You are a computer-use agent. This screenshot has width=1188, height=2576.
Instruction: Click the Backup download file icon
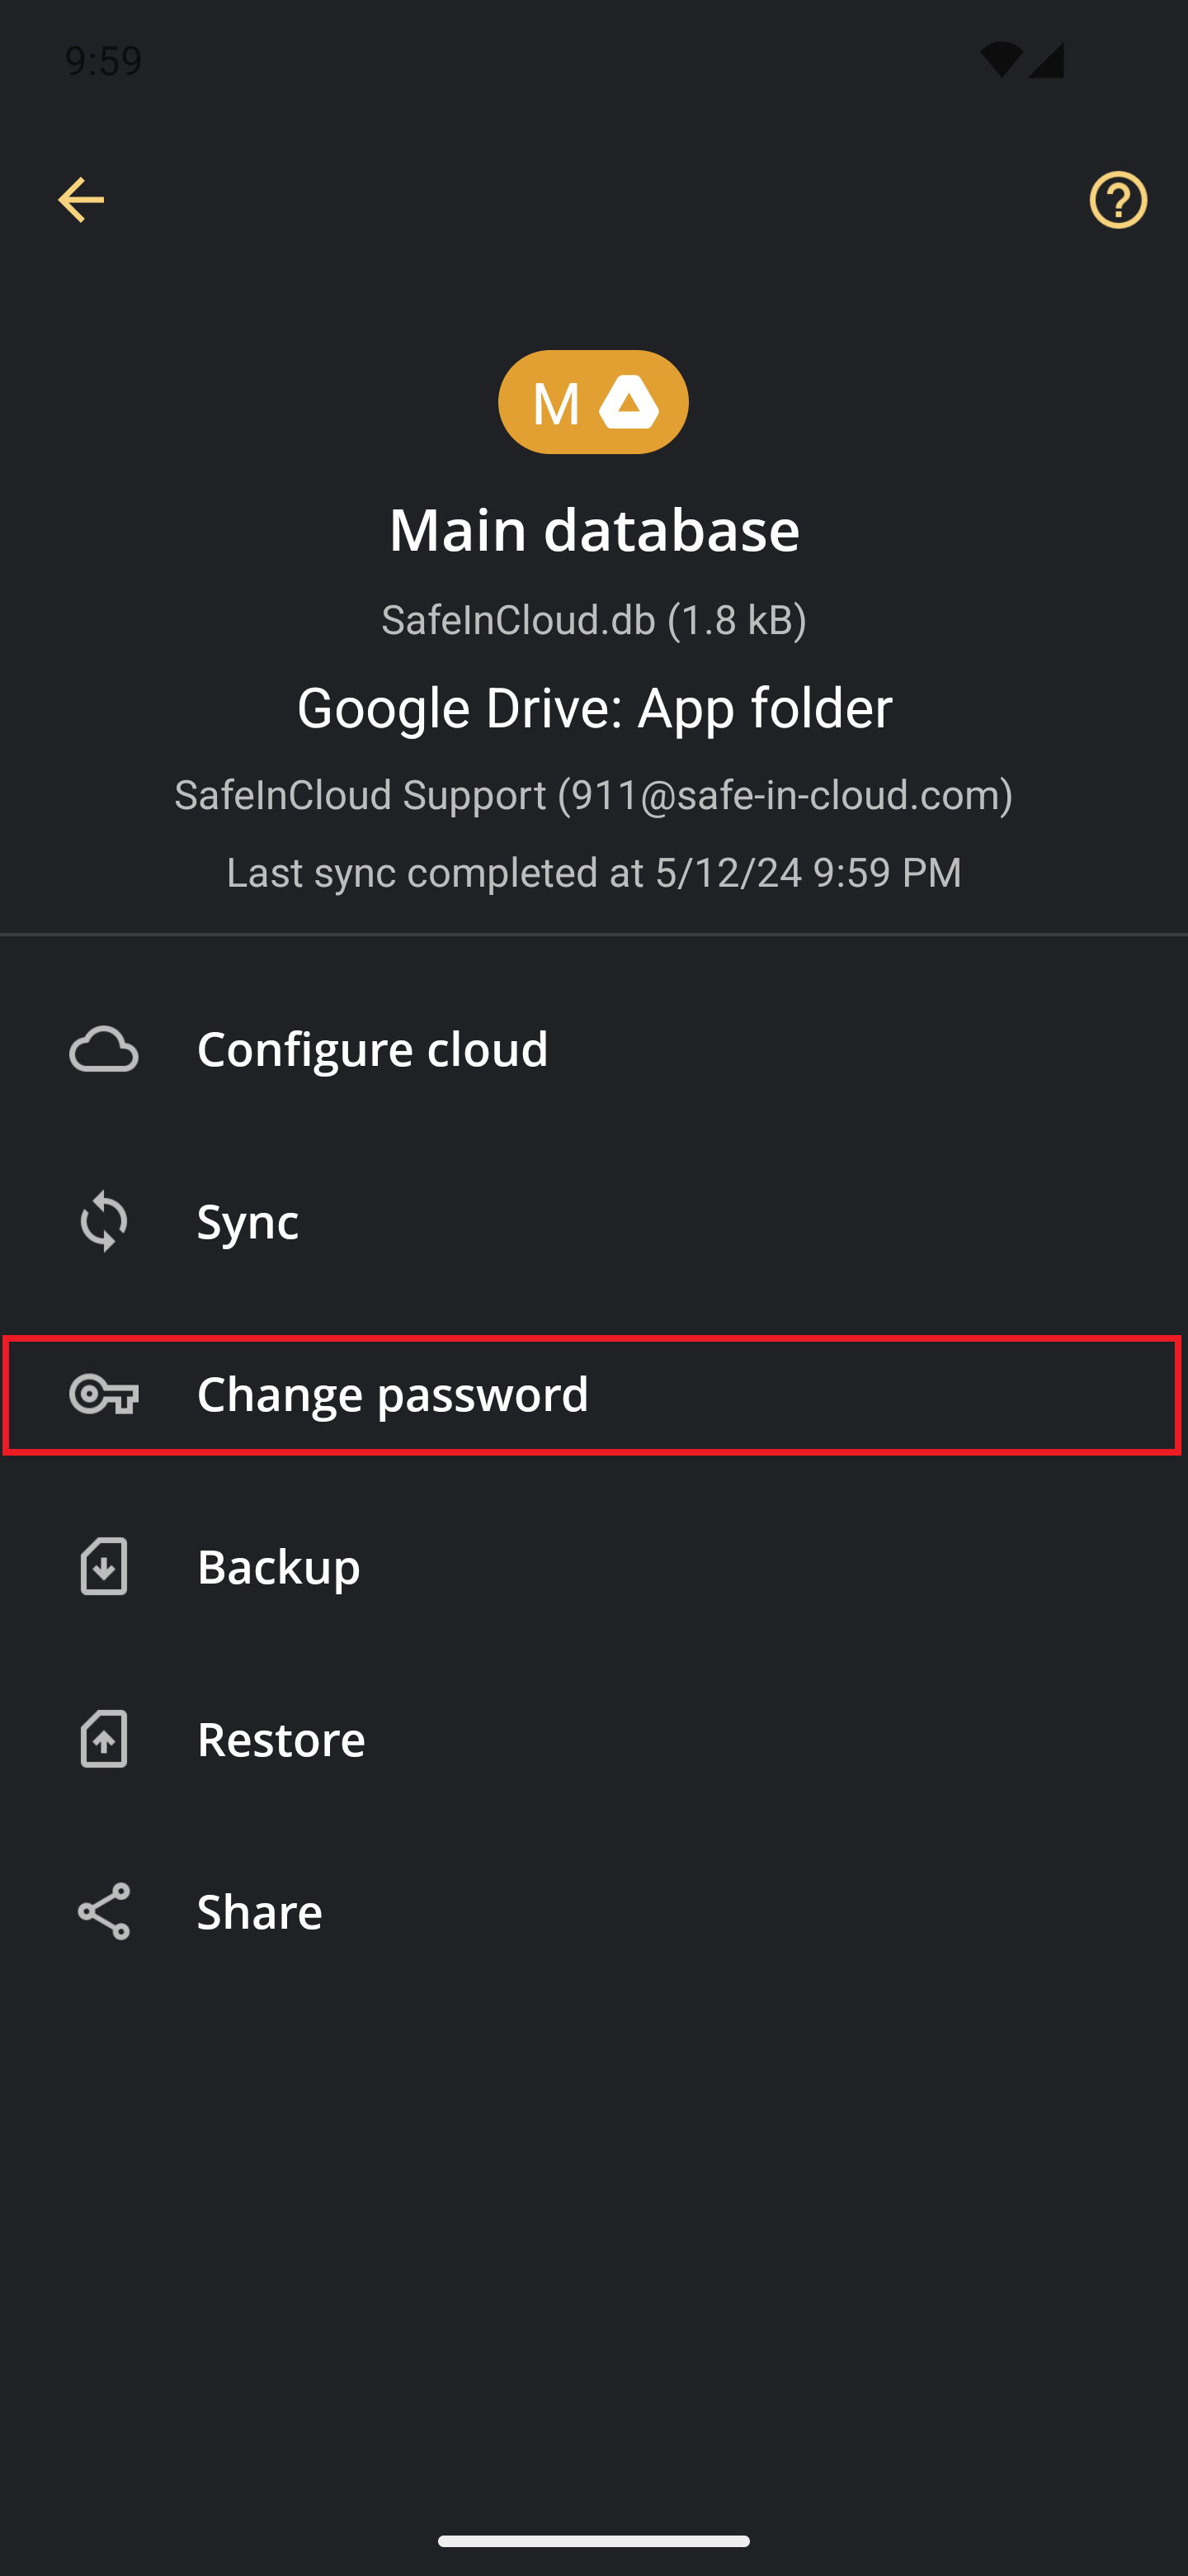(x=104, y=1566)
